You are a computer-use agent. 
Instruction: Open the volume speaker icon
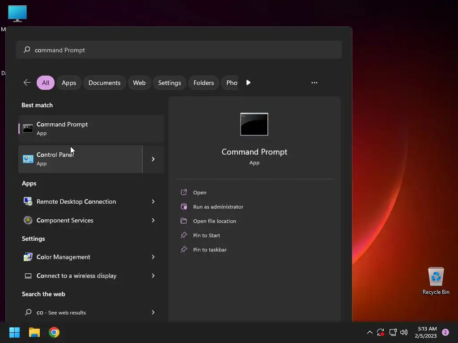404,332
